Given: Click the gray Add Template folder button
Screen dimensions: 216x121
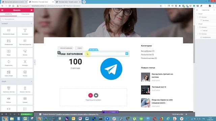Looking at the screenshot, I should click(96, 95).
